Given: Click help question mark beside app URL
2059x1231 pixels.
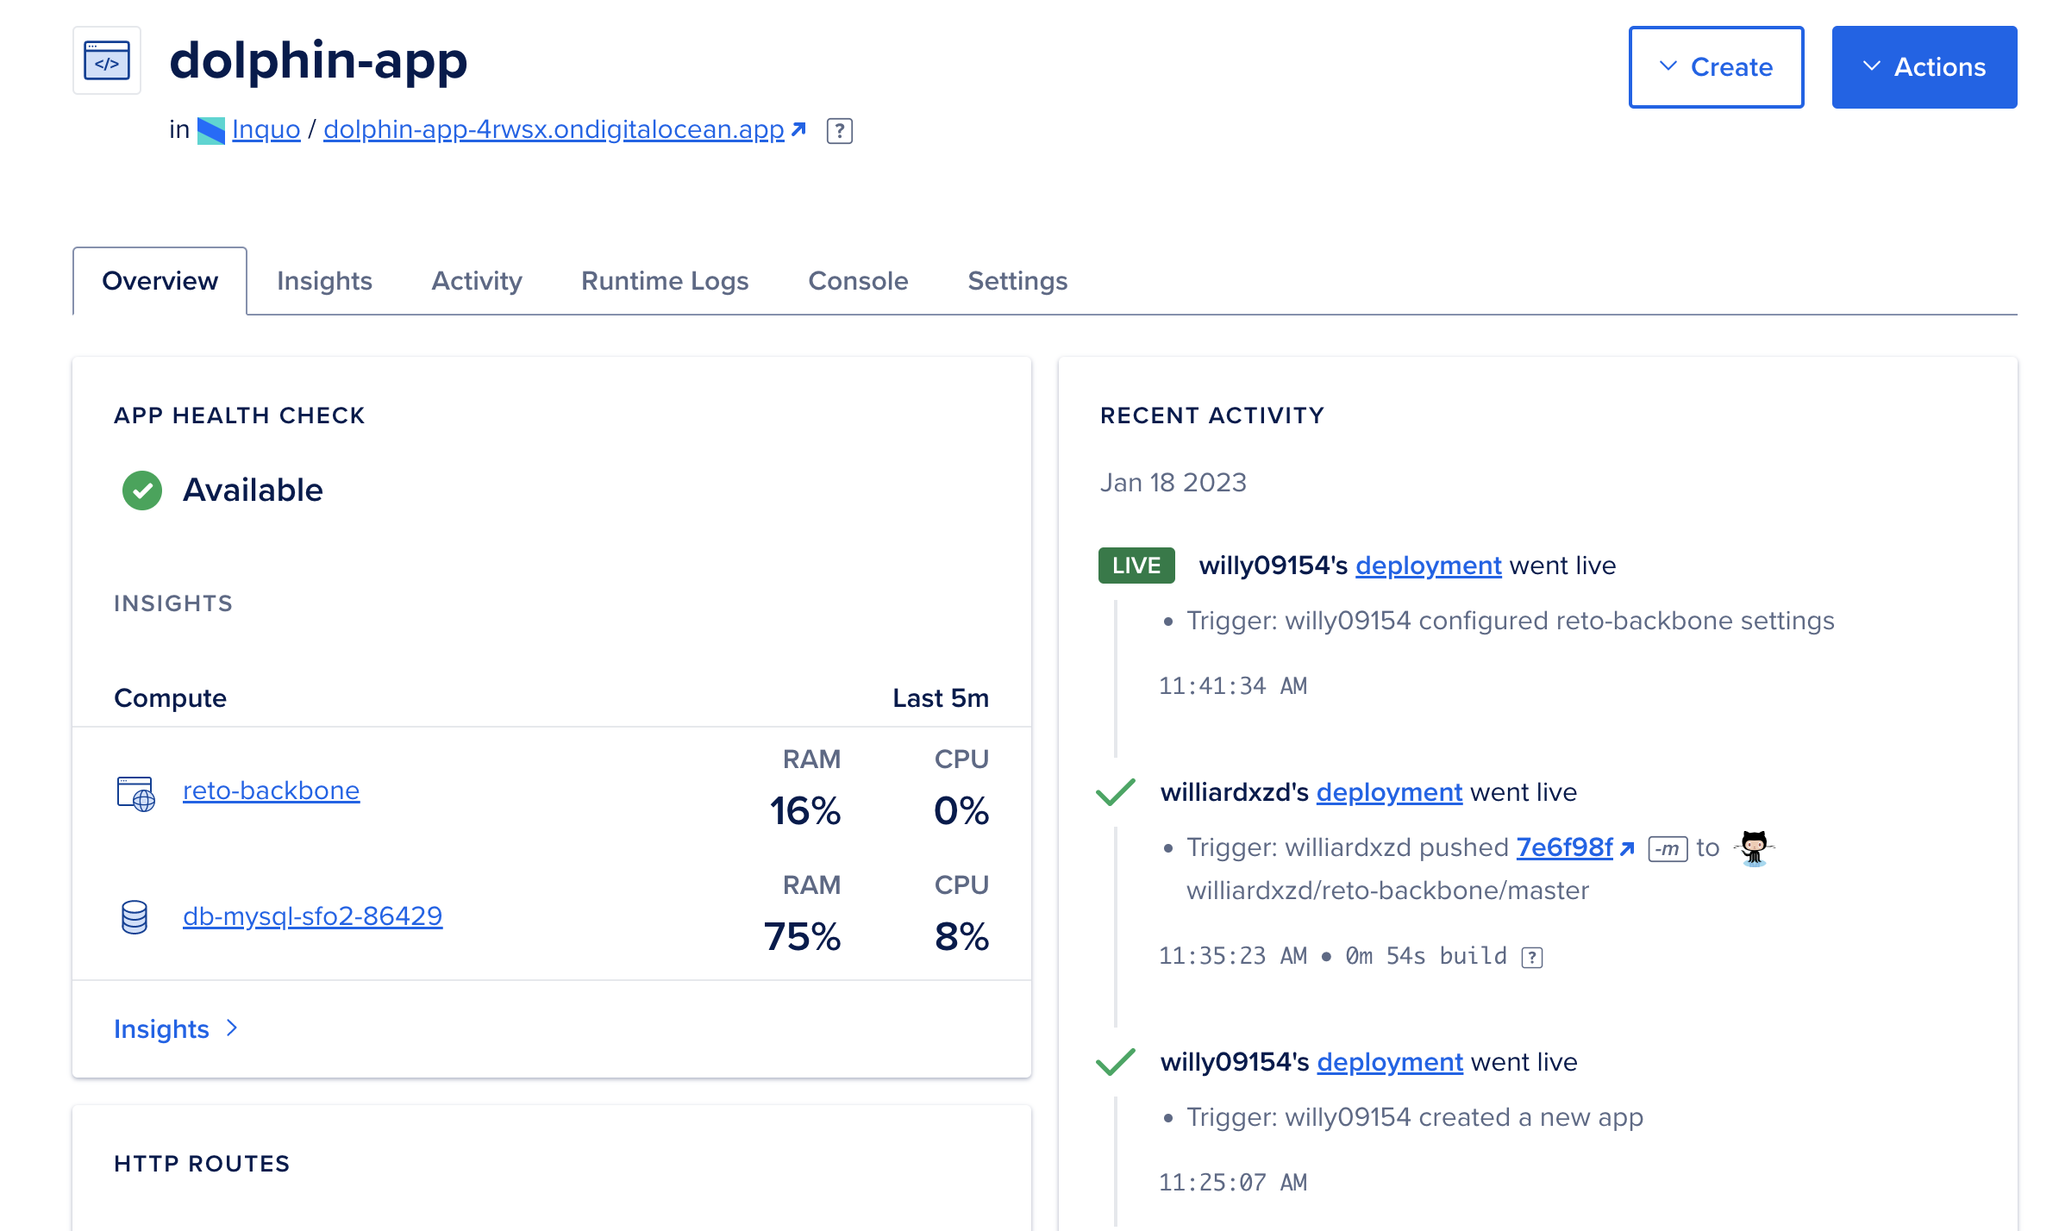Looking at the screenshot, I should (839, 131).
